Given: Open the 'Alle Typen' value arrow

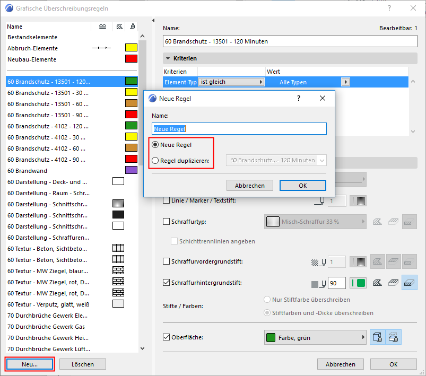Looking at the screenshot, I should 345,82.
